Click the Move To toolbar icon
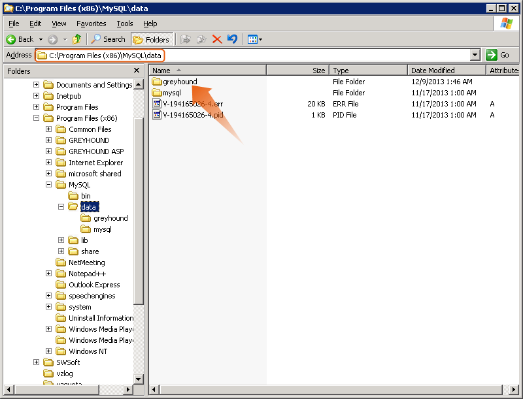The height and width of the screenshot is (399, 523). pyautogui.click(x=186, y=39)
